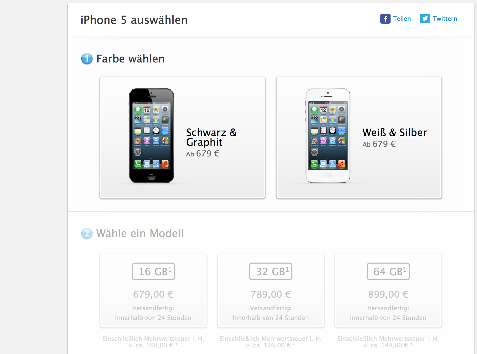Select the Schwarz & Graphit color option
This screenshot has width=477, height=354.
tap(183, 137)
